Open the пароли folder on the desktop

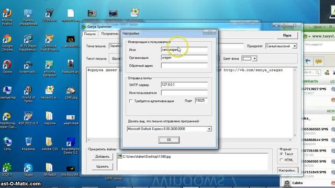(x=50, y=118)
